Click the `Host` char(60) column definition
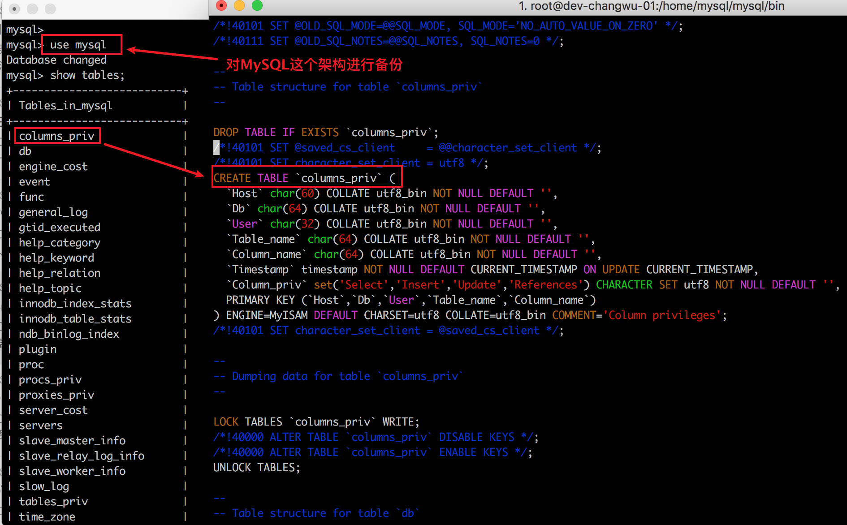Screen dimensions: 847x525 click(392, 194)
